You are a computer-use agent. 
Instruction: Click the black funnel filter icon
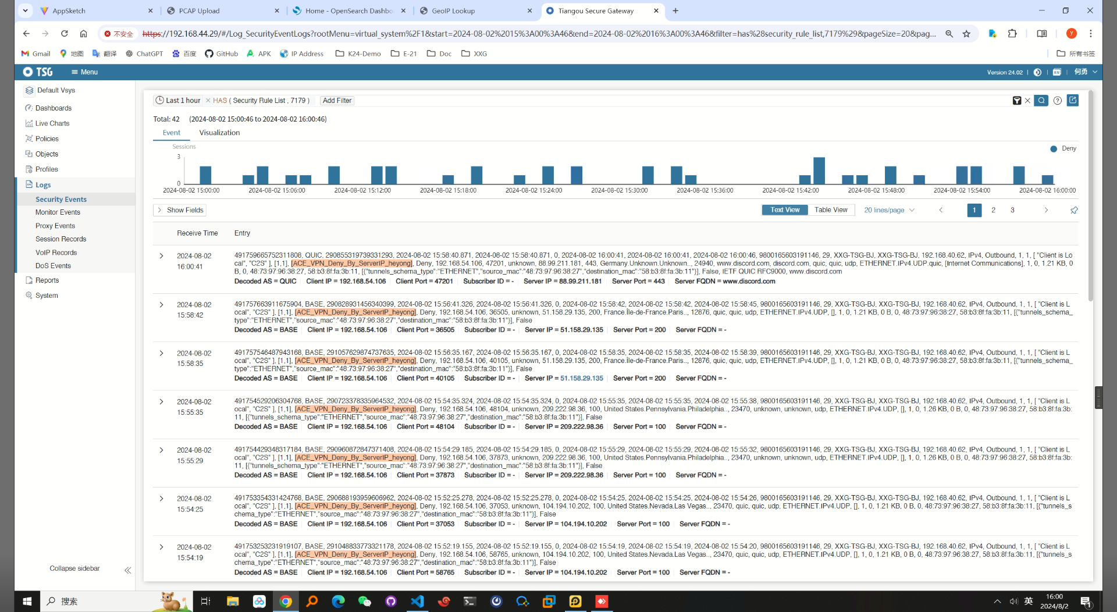1016,101
